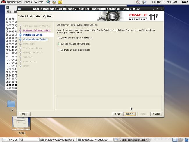Click the Red Hat logo icon

pyautogui.click(x=3, y=2)
